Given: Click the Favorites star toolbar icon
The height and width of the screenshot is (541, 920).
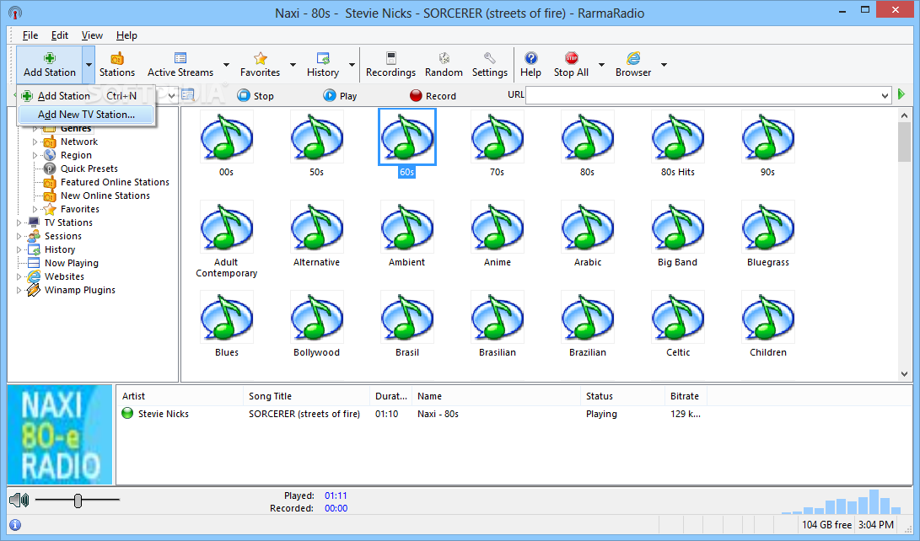Looking at the screenshot, I should pos(260,65).
